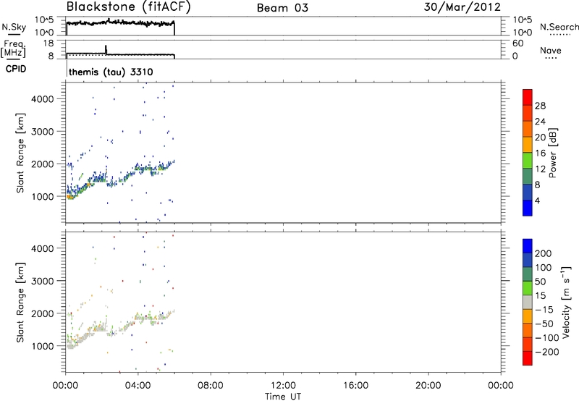This screenshot has height=401, width=579.
Task: Click the 50 label on the Velocity scale
Action: coord(540,282)
